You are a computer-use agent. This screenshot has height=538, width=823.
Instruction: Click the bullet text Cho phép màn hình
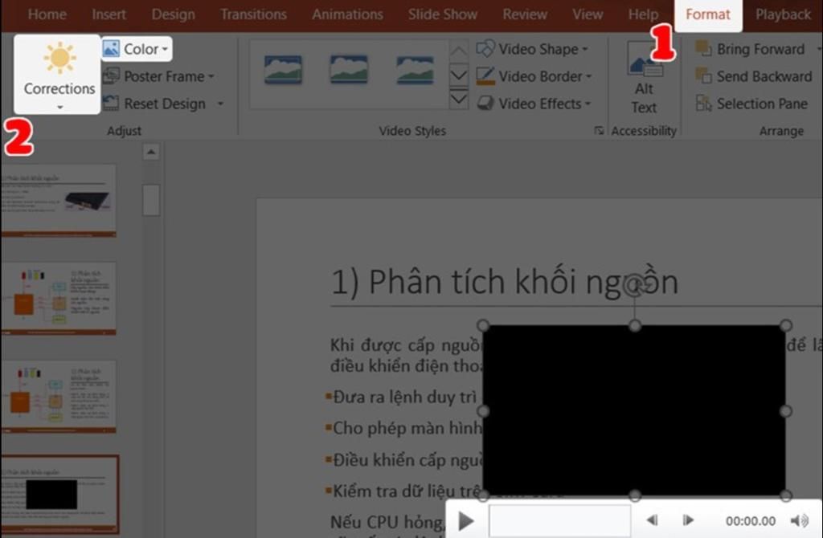[407, 428]
